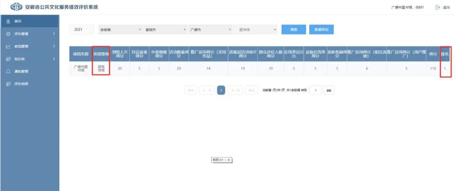
Task: Expand the 评价管理 chevron arrow
Action: point(54,34)
